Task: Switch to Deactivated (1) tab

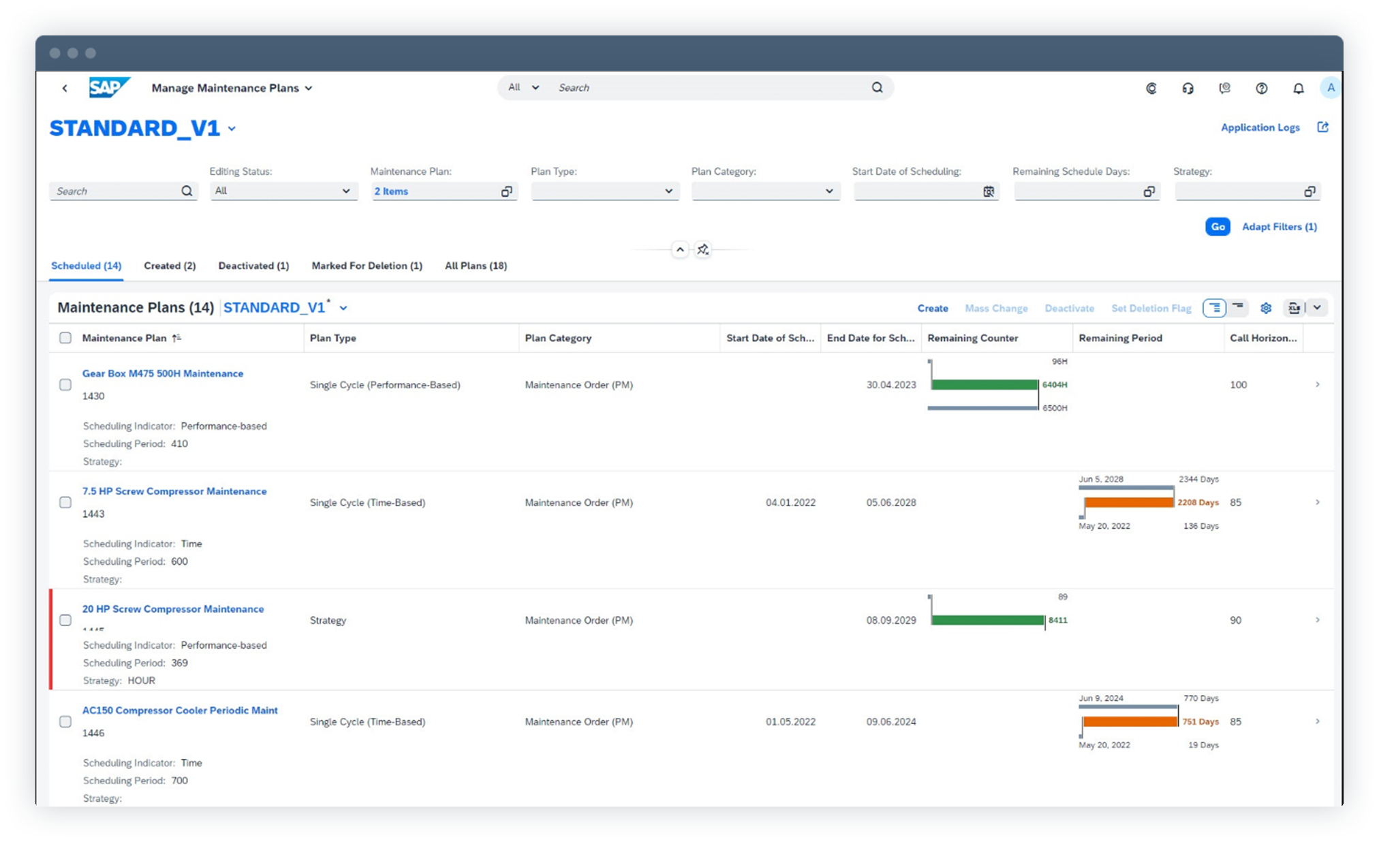Action: [253, 266]
